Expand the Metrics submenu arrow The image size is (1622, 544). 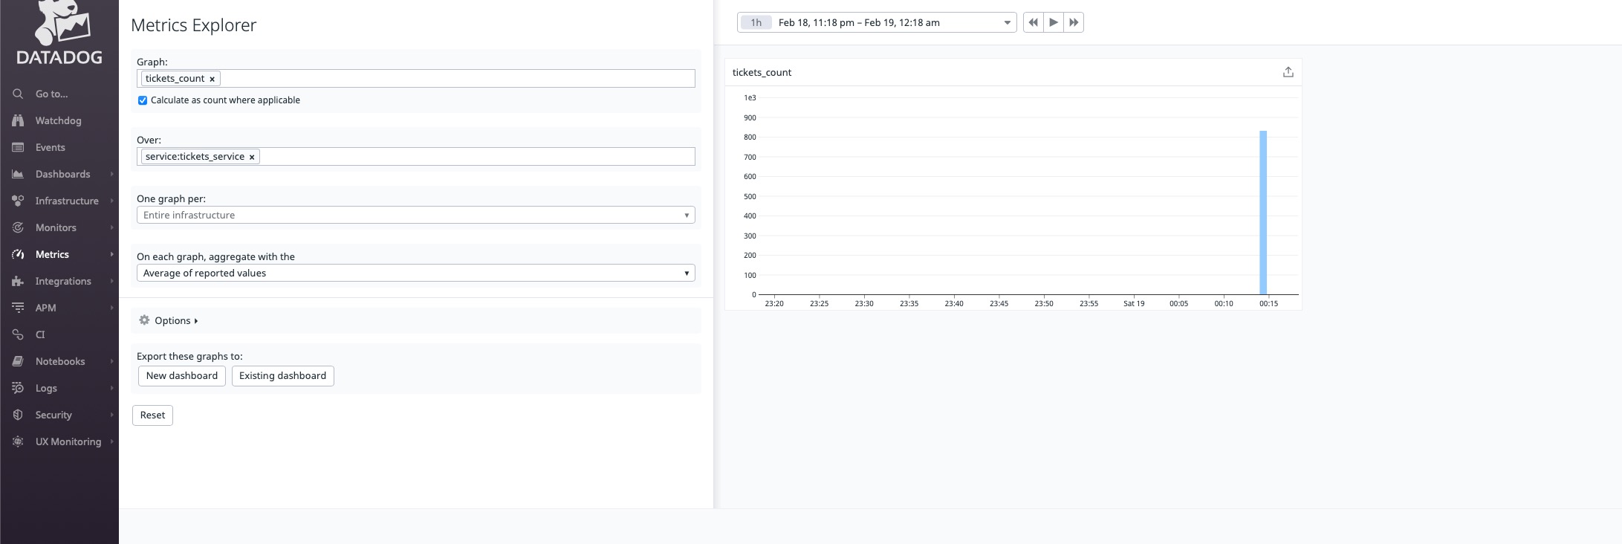112,254
